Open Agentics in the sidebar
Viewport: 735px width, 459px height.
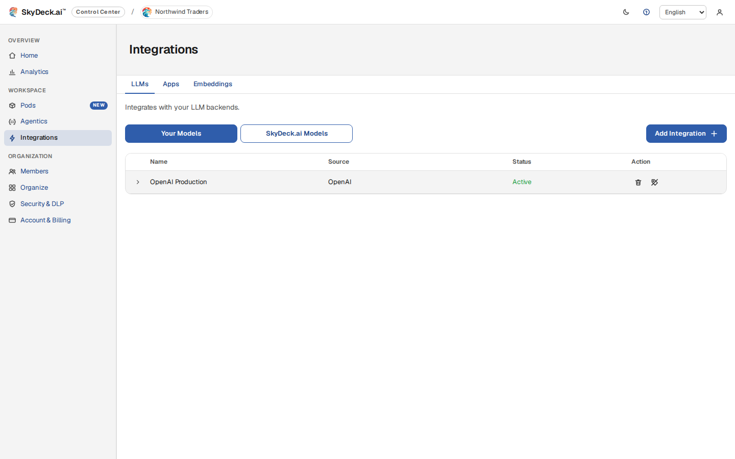pos(34,121)
